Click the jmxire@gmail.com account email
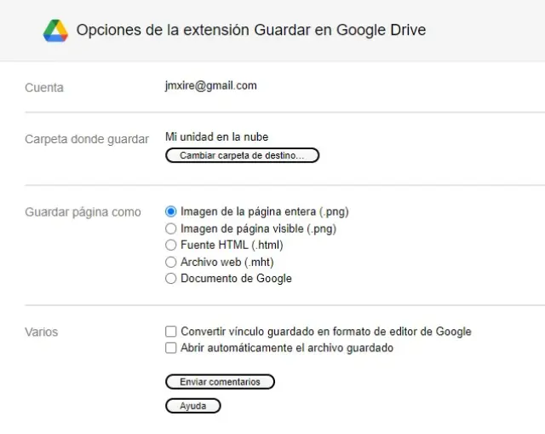 pos(211,85)
